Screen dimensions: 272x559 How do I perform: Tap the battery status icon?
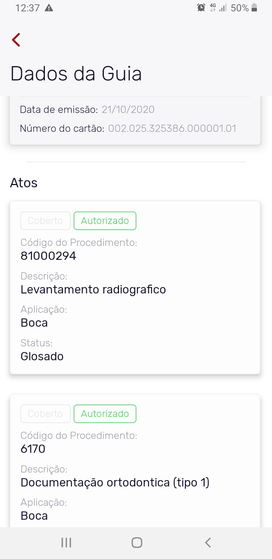coord(254,8)
